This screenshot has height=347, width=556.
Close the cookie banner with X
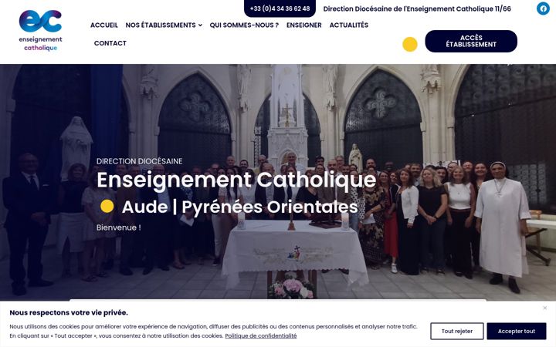click(x=545, y=308)
